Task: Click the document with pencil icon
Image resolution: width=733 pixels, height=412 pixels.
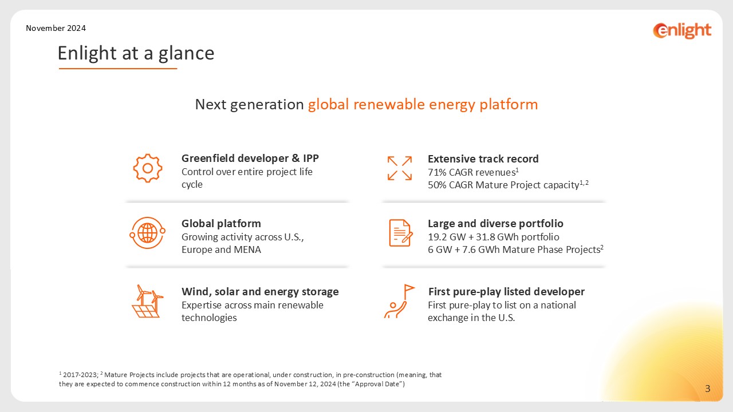Action: tap(401, 233)
